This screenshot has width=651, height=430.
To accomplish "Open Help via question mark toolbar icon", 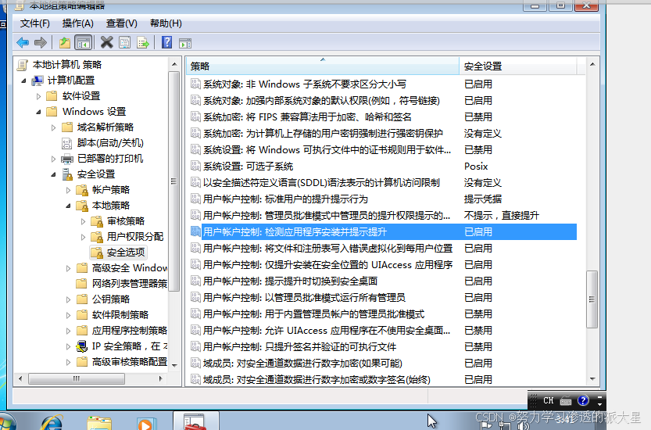I will click(x=166, y=42).
